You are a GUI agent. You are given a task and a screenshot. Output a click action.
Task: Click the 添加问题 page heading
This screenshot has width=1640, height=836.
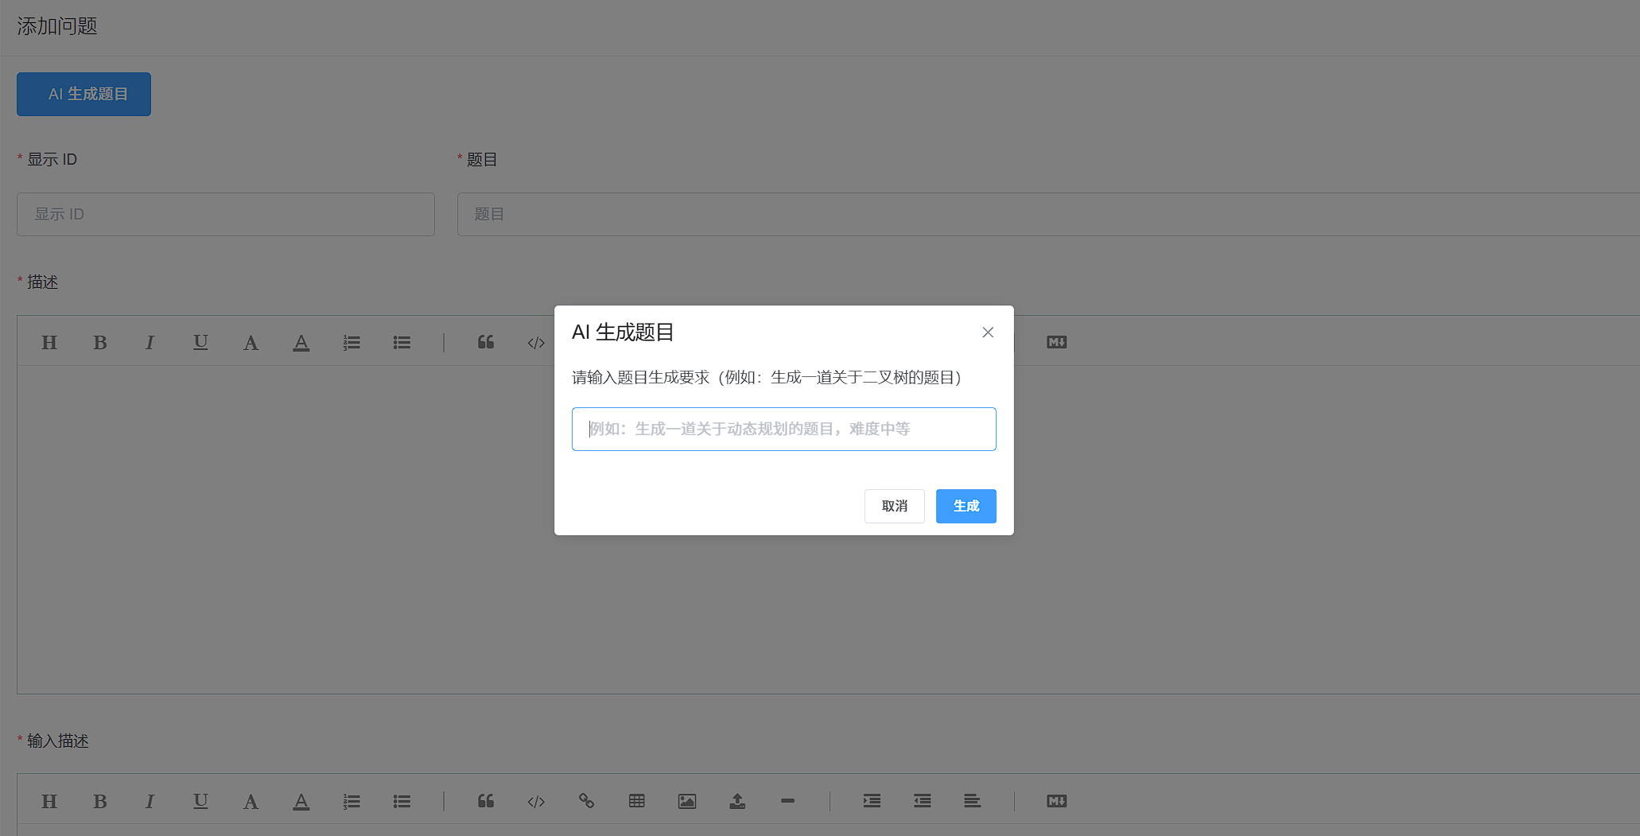pyautogui.click(x=57, y=26)
